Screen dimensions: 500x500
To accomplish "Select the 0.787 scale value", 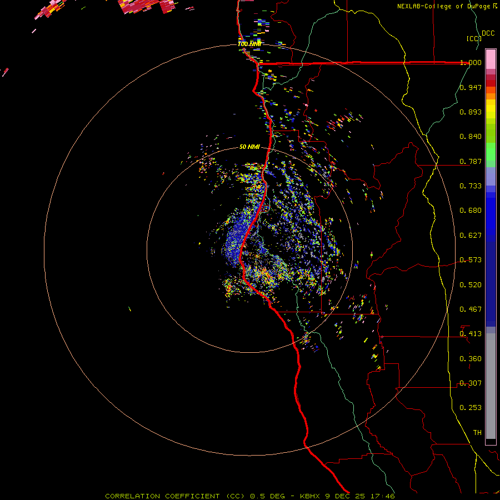I will [x=471, y=161].
